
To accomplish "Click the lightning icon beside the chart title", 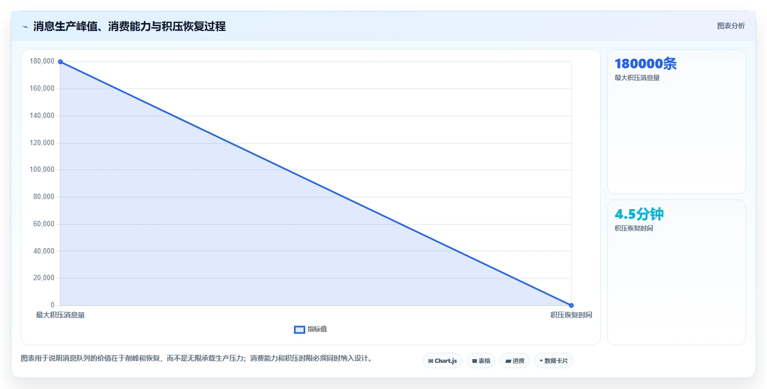I will coord(25,27).
